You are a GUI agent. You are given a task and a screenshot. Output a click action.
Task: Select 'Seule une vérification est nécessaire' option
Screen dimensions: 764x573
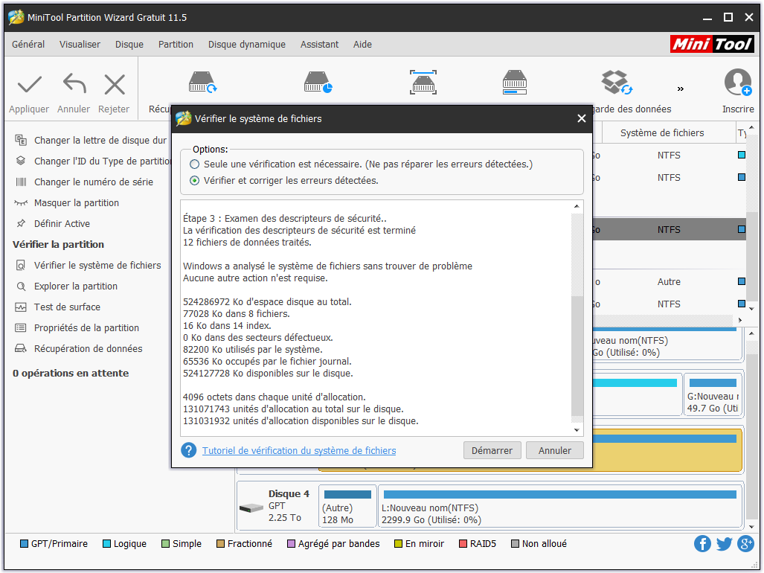click(194, 164)
